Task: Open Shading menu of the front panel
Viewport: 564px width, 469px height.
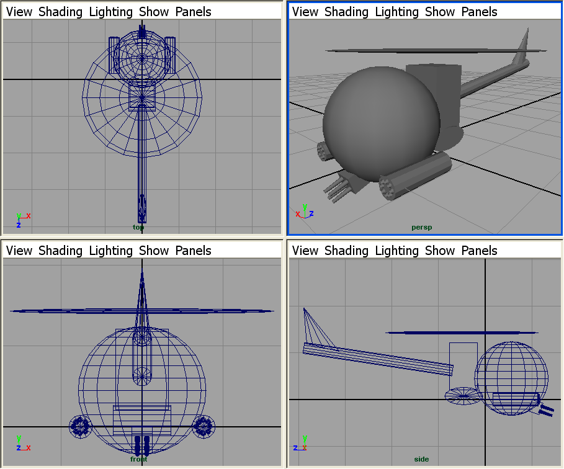Action: [x=60, y=251]
